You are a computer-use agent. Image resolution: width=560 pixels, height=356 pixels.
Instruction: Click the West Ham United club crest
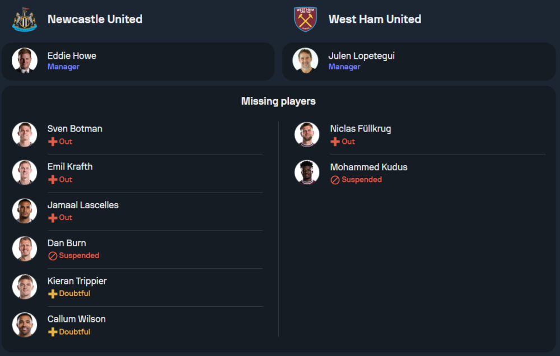[x=305, y=19]
